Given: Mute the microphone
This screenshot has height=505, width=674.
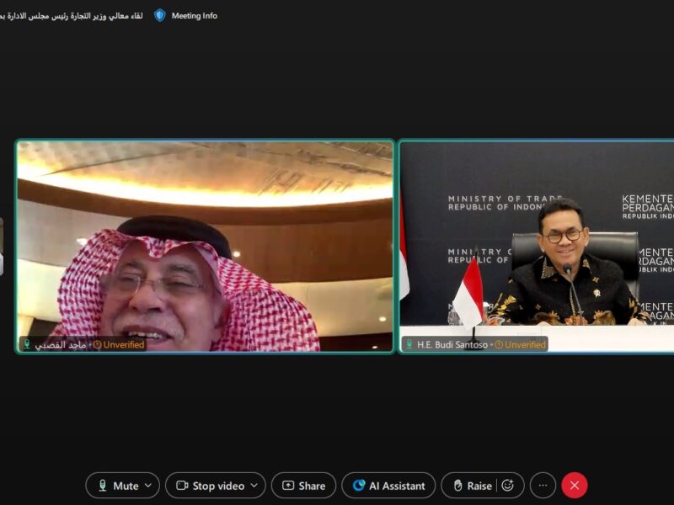Looking at the screenshot, I should click(117, 486).
